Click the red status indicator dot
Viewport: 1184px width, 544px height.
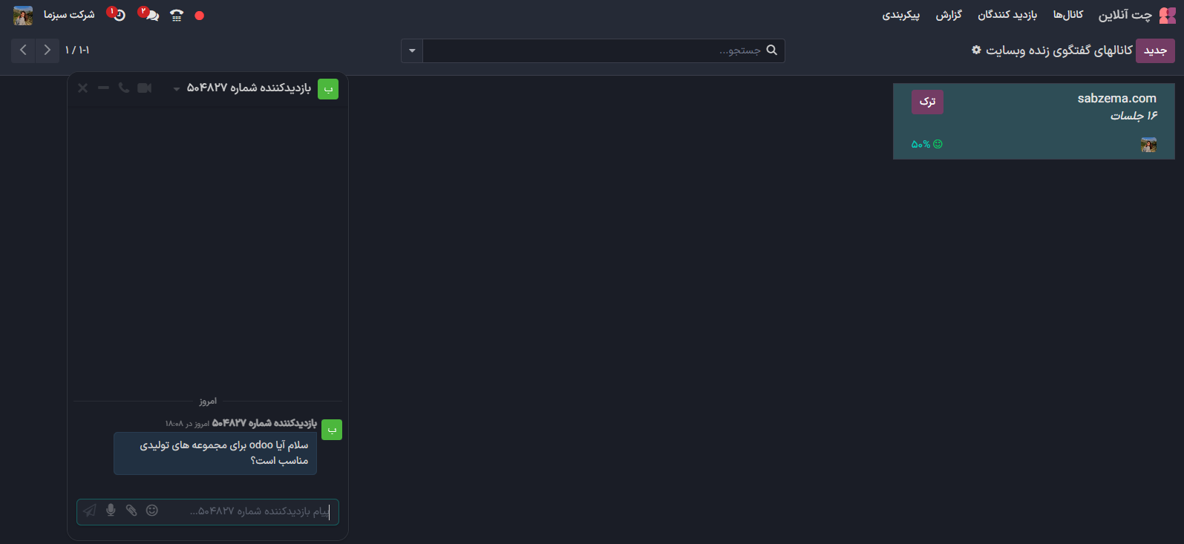(199, 16)
